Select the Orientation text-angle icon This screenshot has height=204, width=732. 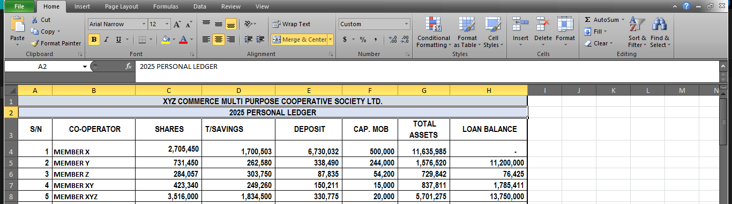click(248, 24)
